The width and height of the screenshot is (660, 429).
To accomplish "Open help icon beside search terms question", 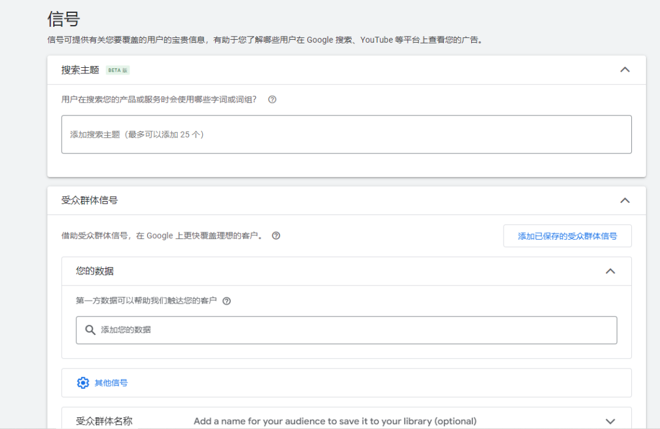I will coord(273,100).
